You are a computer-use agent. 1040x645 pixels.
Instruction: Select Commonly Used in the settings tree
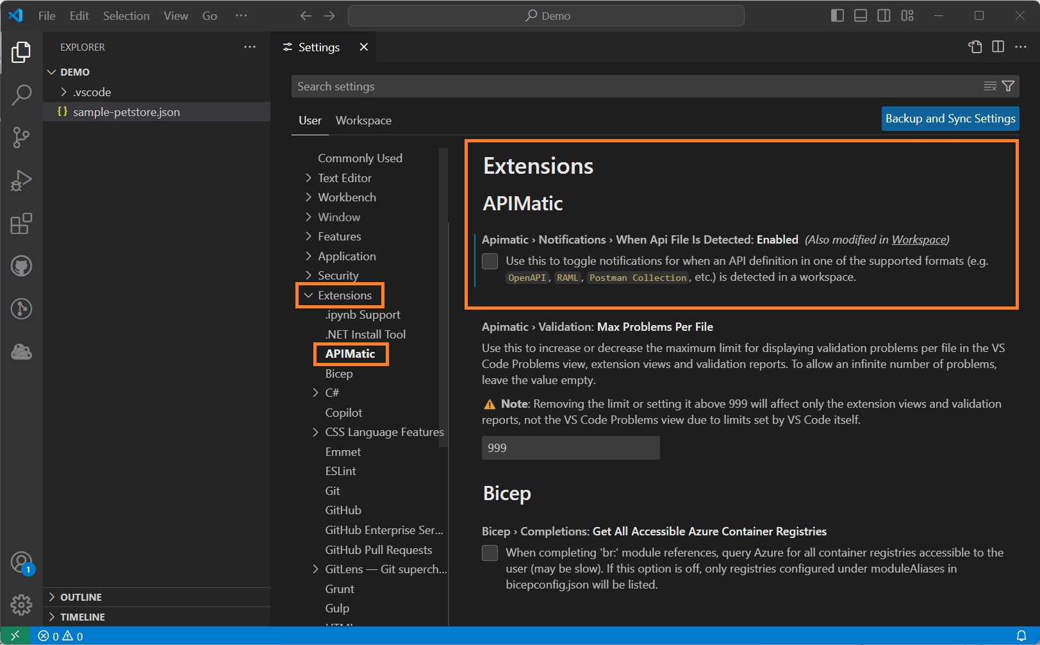click(360, 158)
